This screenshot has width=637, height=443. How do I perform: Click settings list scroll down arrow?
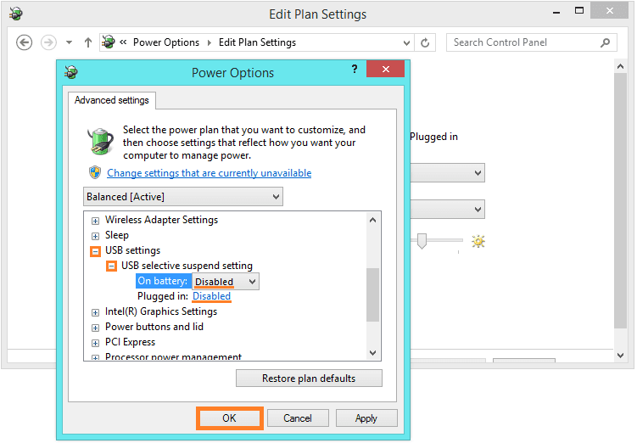pyautogui.click(x=372, y=353)
